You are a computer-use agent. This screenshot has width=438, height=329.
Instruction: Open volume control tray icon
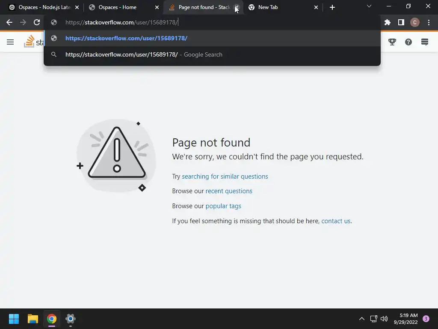coord(384,319)
